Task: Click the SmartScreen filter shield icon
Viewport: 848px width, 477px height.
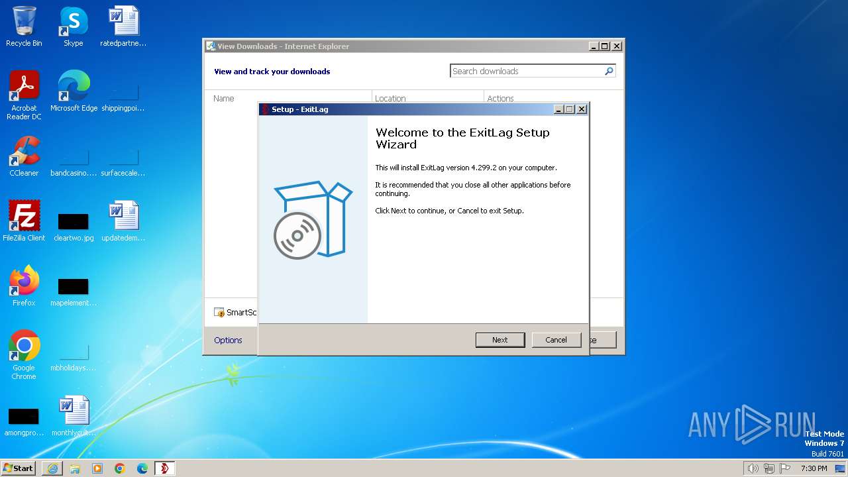Action: click(x=219, y=312)
